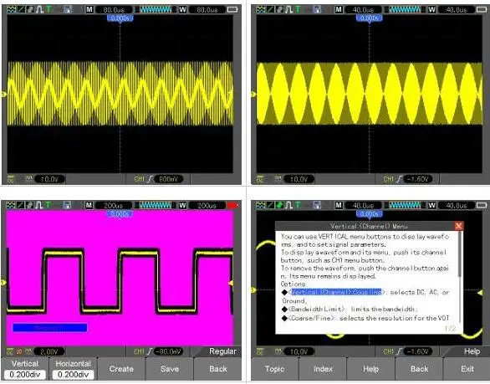Click the yellow channel ground marker in 80.0us panel

tap(3, 94)
